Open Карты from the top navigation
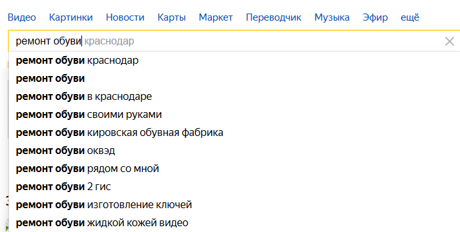This screenshot has height=232, width=460. tap(171, 17)
